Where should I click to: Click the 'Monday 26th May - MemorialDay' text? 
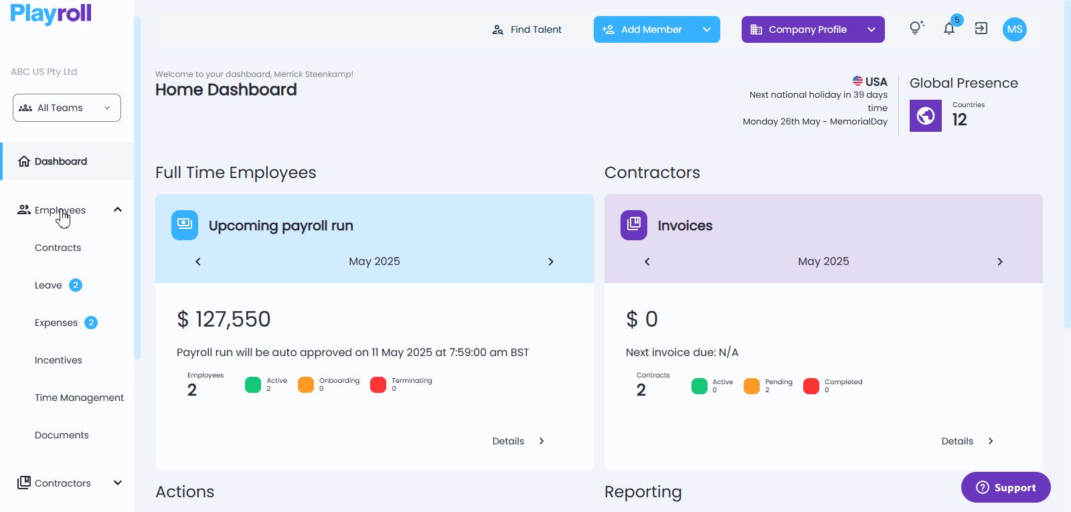coord(815,122)
